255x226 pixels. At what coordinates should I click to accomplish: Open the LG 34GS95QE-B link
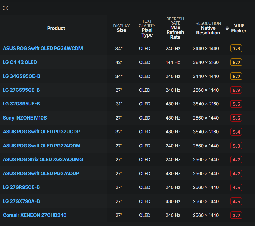pyautogui.click(x=21, y=76)
